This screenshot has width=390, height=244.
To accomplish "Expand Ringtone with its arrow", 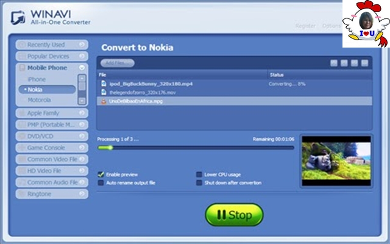I will (x=82, y=194).
